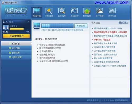Collapse the 官方日志 panel using splitter handle
The height and width of the screenshot is (104, 132).
(90, 58)
